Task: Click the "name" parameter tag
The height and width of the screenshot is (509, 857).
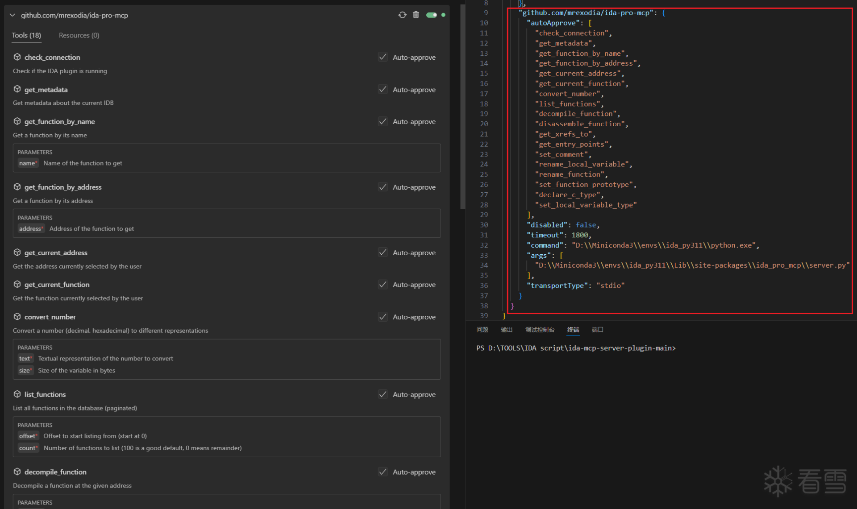Action: click(28, 163)
